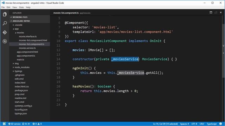Open movie.interface.ts in explorer
Viewport: 225px width, 126px height.
click(x=28, y=36)
